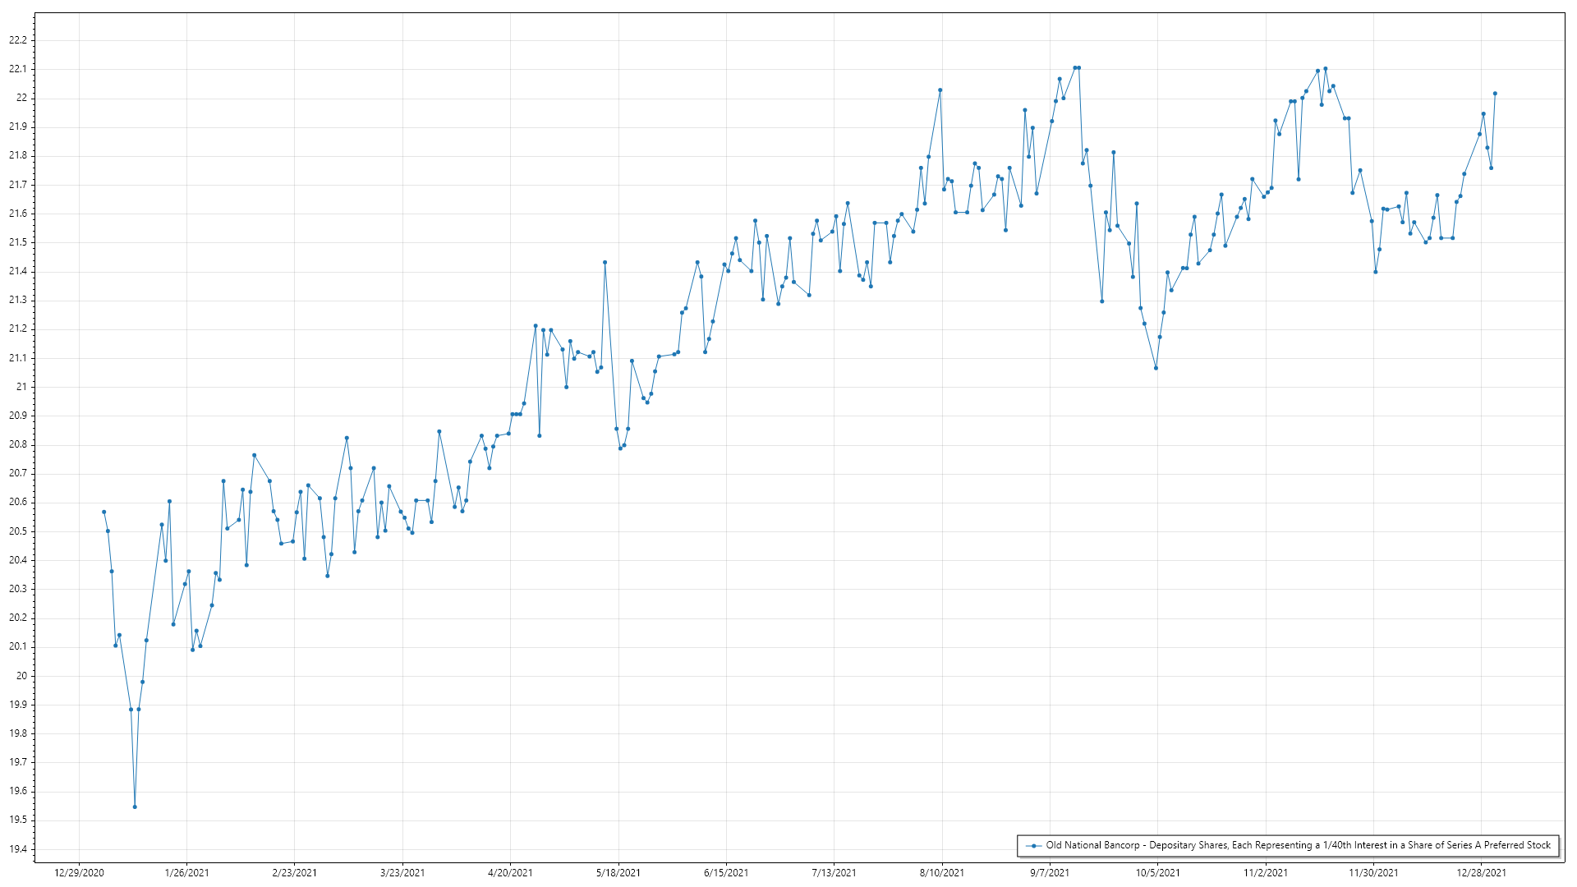Click the 12/29/2020 x-axis date label

(79, 872)
